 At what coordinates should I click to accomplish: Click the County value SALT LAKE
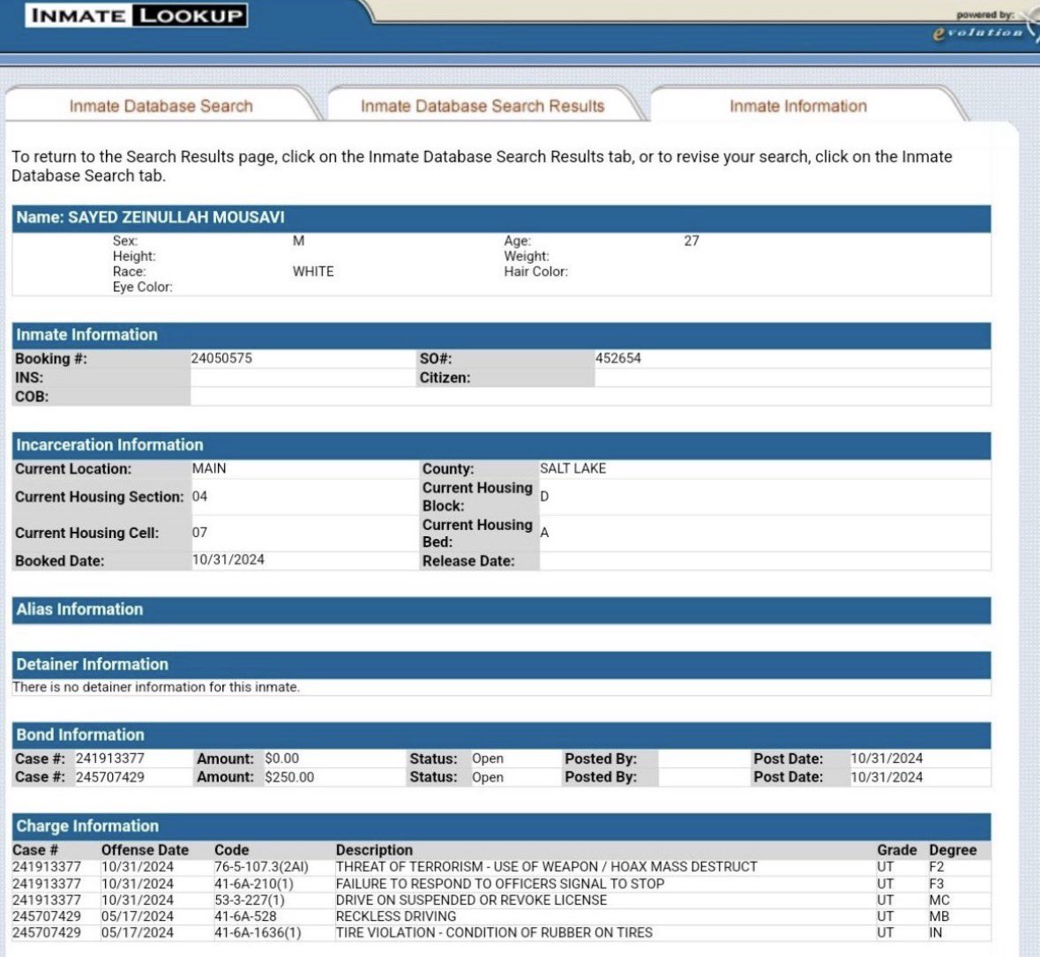click(573, 468)
